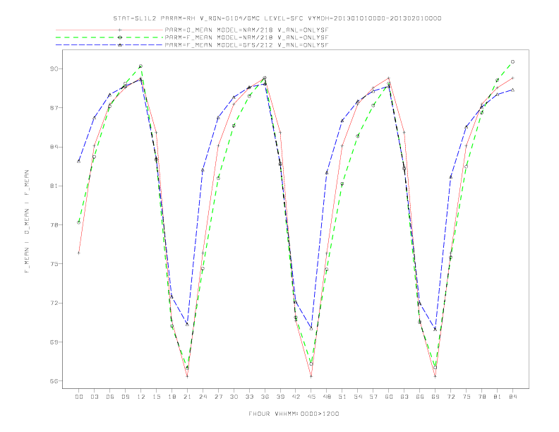559x432 pixels.
Task: Click x-axis forecast hour label 33
Action: click(x=249, y=397)
